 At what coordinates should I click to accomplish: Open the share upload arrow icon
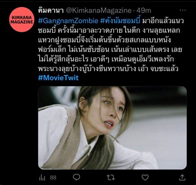pos(182,178)
